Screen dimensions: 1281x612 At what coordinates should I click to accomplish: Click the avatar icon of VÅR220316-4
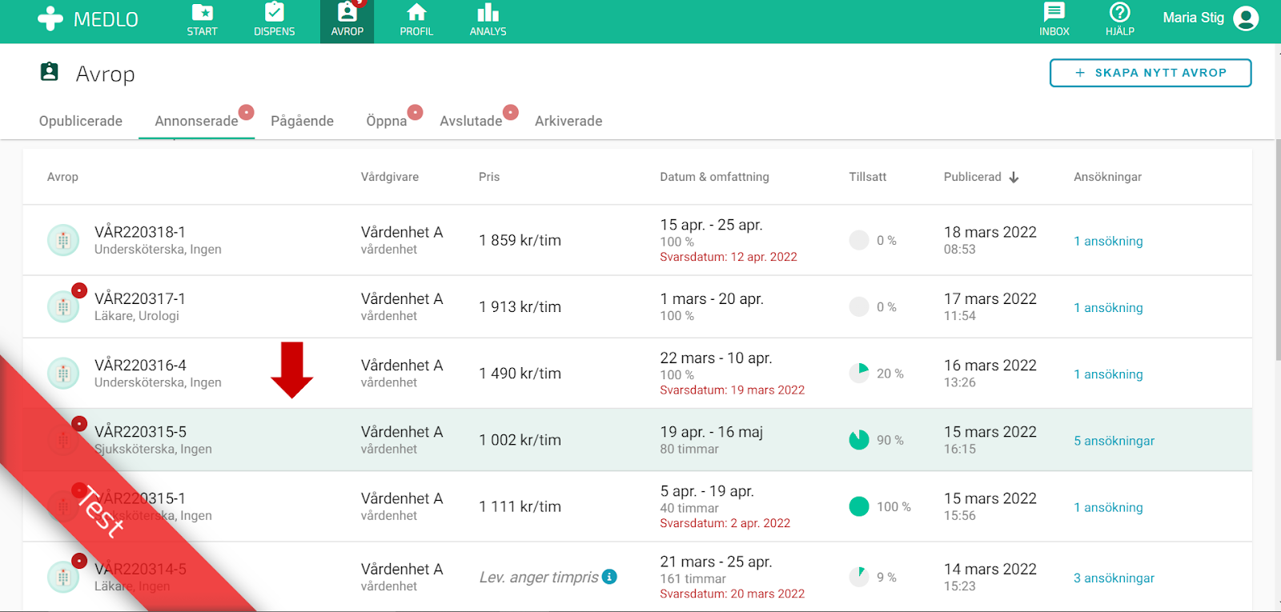point(63,373)
